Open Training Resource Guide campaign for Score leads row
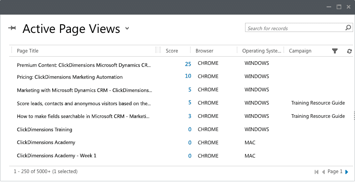Screen dimensions: 355x185 tap(318, 103)
